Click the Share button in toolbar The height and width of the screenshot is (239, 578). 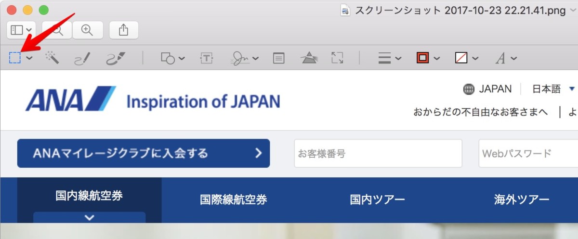(124, 30)
